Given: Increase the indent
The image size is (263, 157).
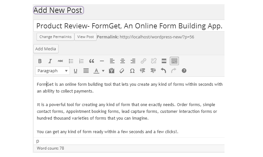Looking at the screenshot, I should (153, 71).
